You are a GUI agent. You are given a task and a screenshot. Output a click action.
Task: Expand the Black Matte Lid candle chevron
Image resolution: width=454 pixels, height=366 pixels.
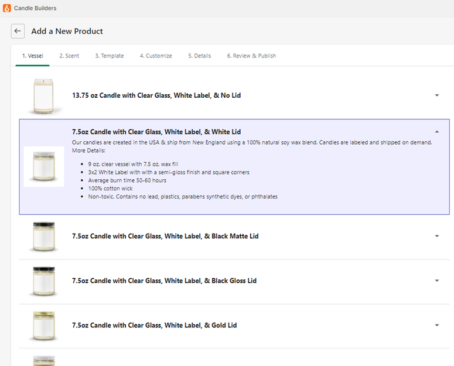[437, 236]
